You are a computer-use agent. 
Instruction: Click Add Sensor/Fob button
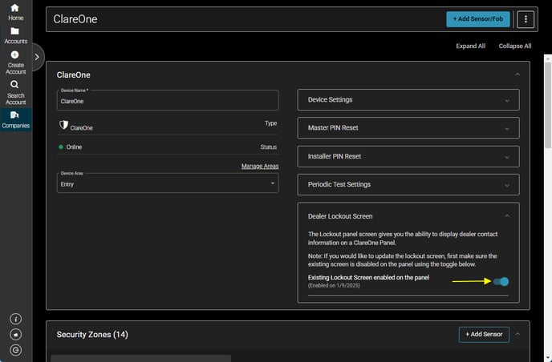[477, 19]
